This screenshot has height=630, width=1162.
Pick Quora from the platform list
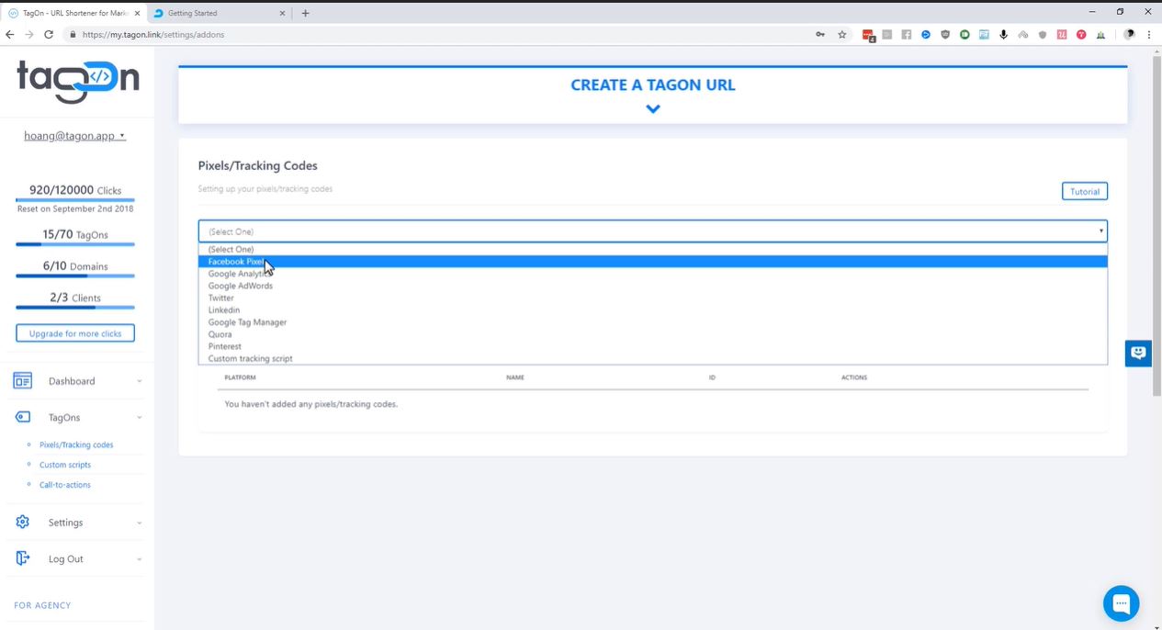653,334
